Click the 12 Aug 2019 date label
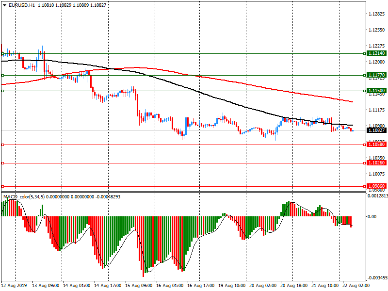 14,286
